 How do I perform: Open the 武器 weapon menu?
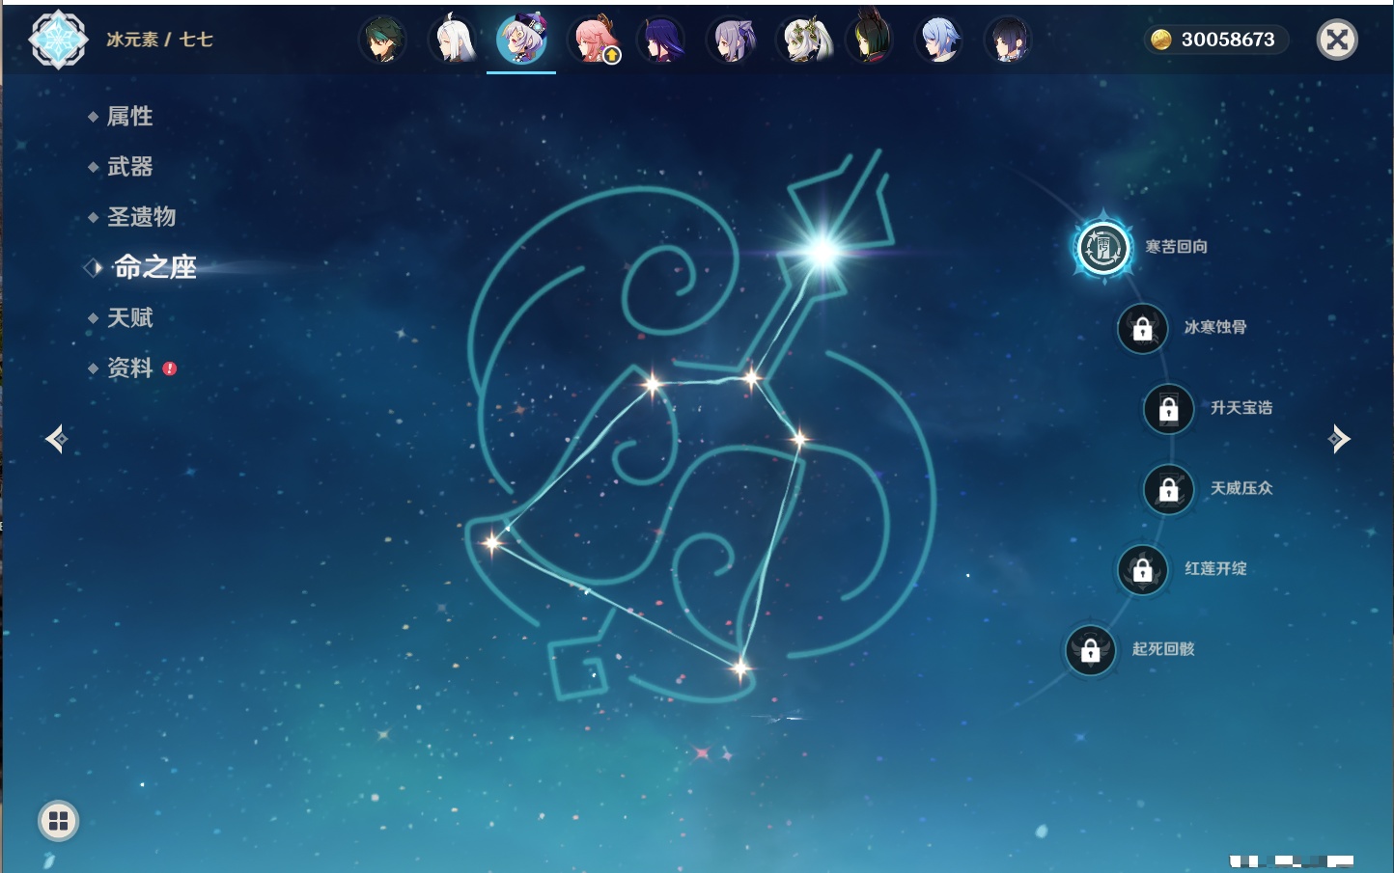coord(129,167)
